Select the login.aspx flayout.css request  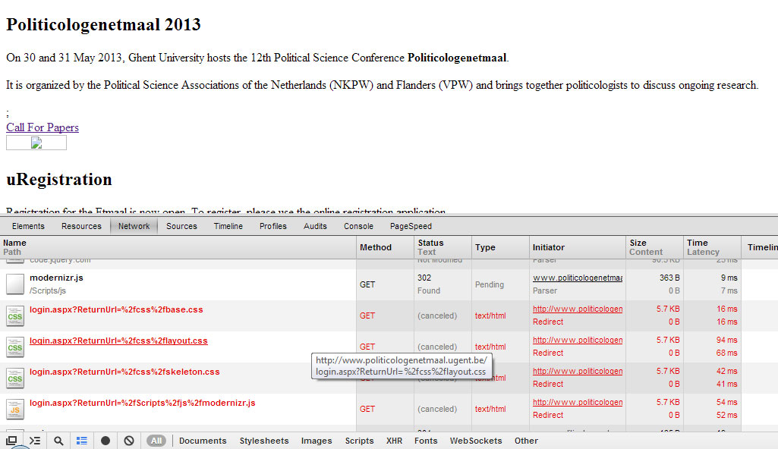(389, 347)
